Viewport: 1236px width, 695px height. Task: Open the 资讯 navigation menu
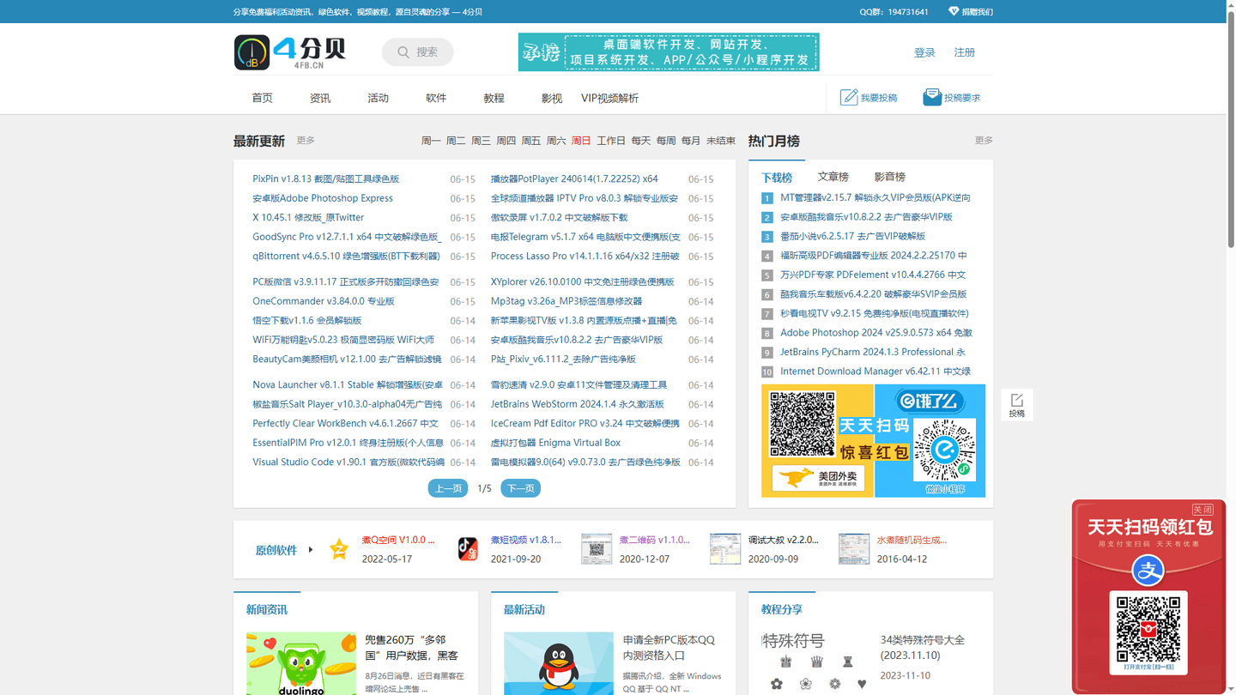[x=320, y=98]
